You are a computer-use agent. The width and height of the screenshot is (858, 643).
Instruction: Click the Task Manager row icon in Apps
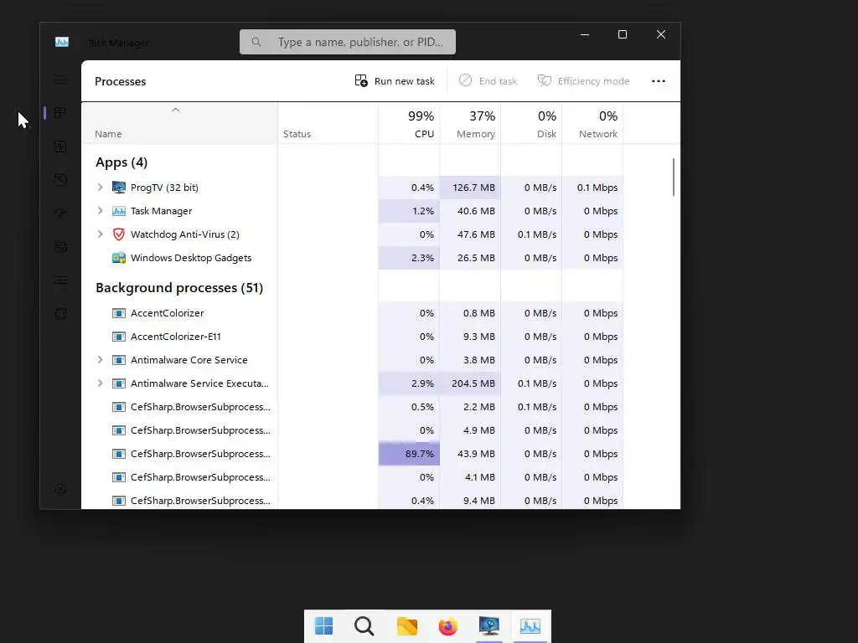(x=119, y=211)
